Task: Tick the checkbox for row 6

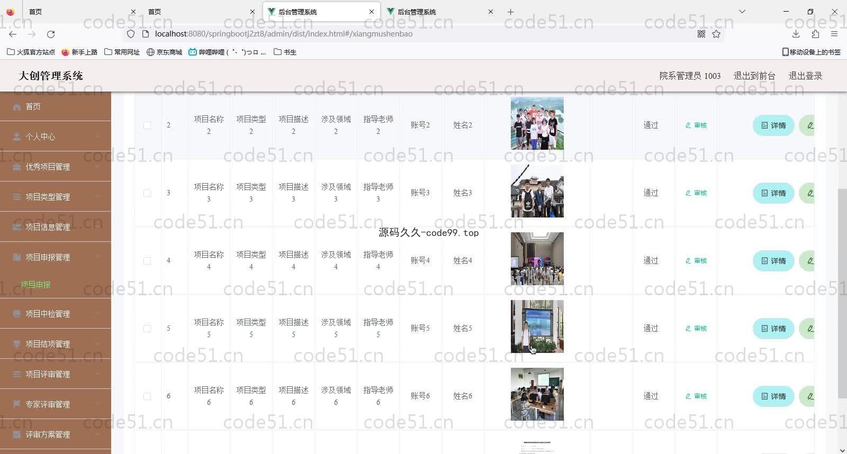Action: [x=147, y=396]
